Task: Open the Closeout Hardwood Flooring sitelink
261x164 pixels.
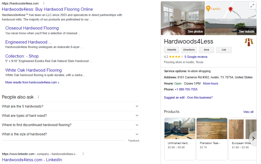Action: point(32,28)
